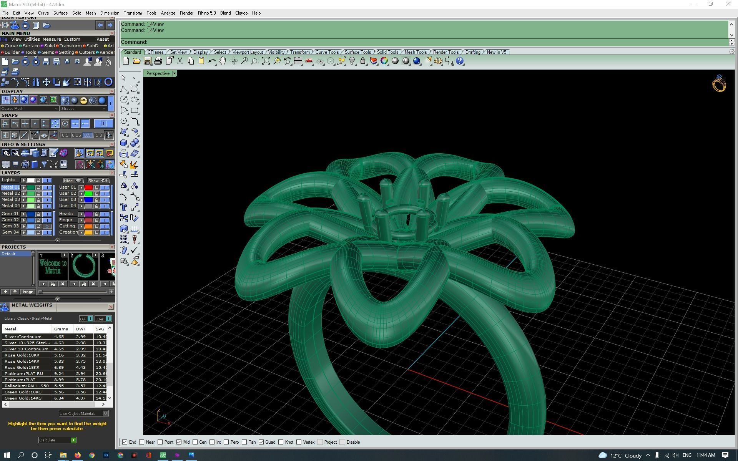Click the Print icon in Standard toolbar
The width and height of the screenshot is (738, 461).
158,61
